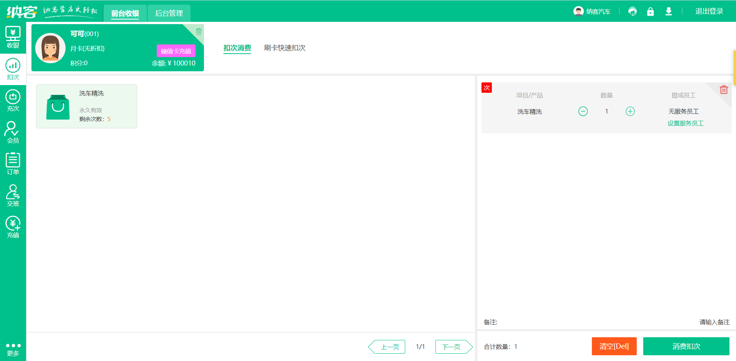This screenshot has width=736, height=361.
Task: Open the 充值 top-up sidebar icon
Action: pyautogui.click(x=13, y=227)
